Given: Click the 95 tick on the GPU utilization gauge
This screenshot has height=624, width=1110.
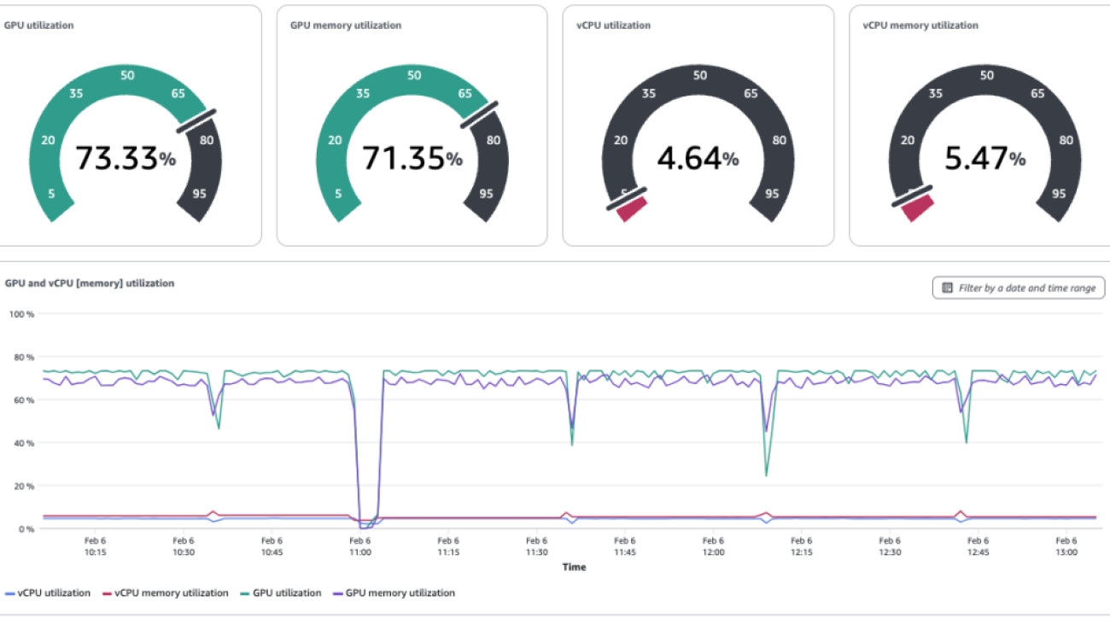Looking at the screenshot, I should 199,194.
